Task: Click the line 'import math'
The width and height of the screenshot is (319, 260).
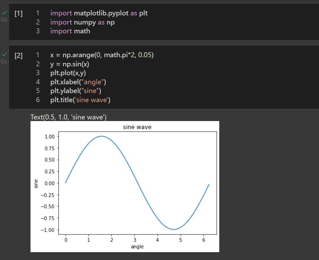Action: click(70, 31)
